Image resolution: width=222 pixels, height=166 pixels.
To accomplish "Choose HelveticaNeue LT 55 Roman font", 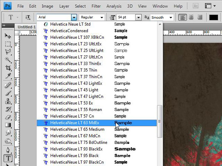I will pyautogui.click(x=97, y=110).
